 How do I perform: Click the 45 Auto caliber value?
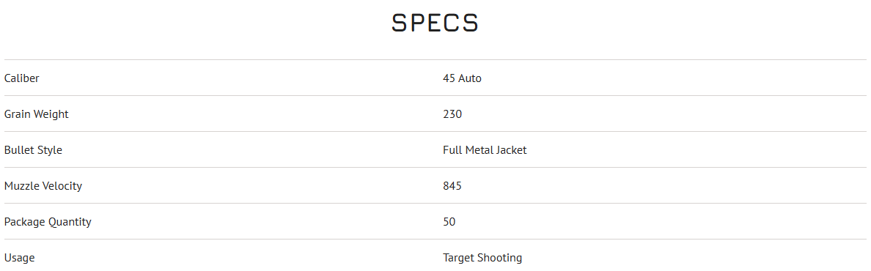pyautogui.click(x=462, y=78)
